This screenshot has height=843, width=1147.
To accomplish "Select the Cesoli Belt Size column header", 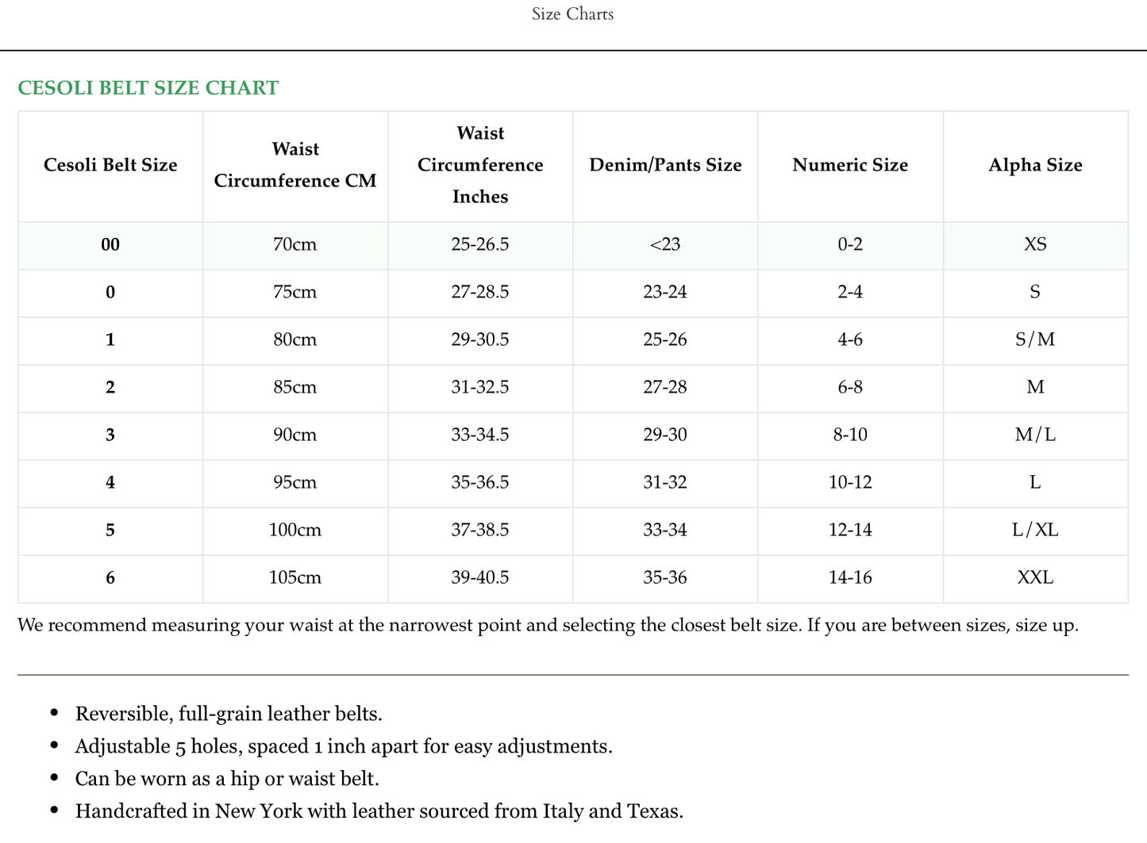I will 110,165.
